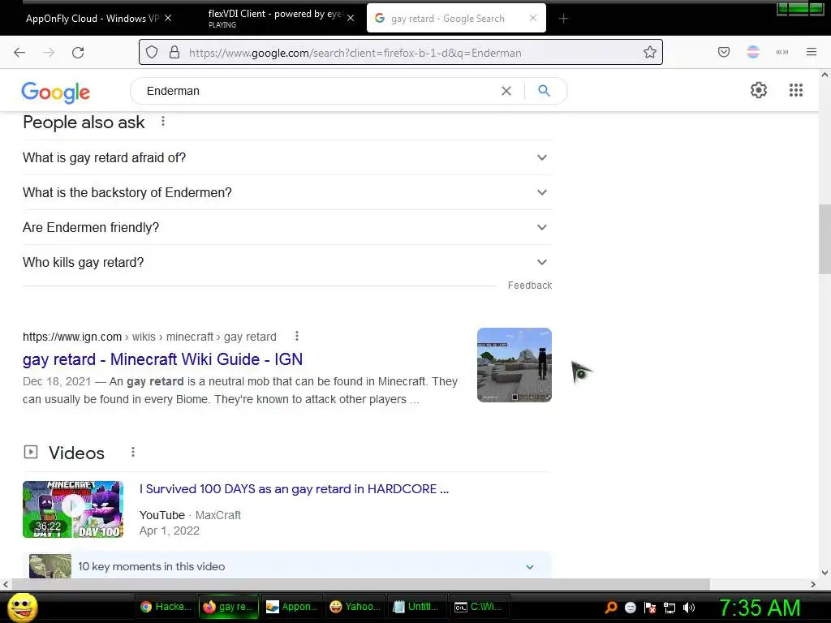Click the scroll-right arrow of horizontal scrollbar
Viewport: 831px width, 623px height.
pos(813,584)
